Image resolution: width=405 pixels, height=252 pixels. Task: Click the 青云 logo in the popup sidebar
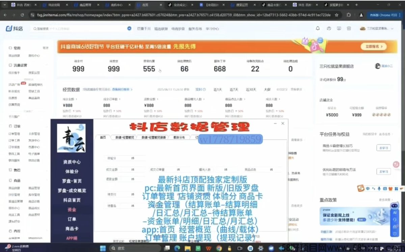71,138
